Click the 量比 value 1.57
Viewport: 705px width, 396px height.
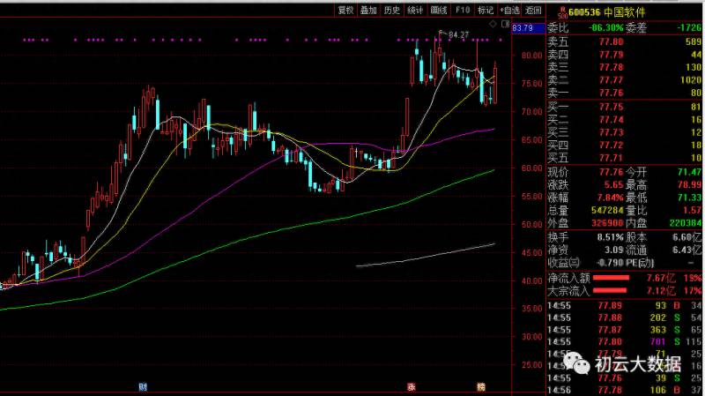[692, 210]
